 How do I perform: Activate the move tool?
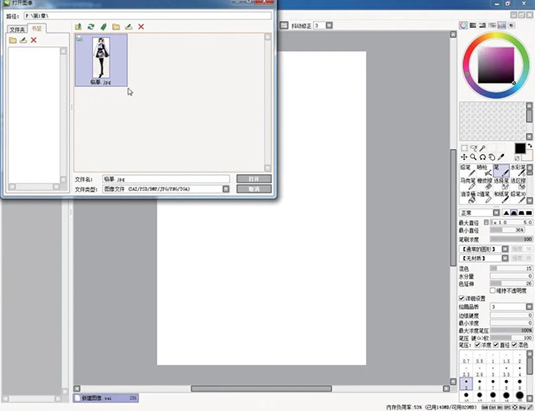tap(464, 157)
